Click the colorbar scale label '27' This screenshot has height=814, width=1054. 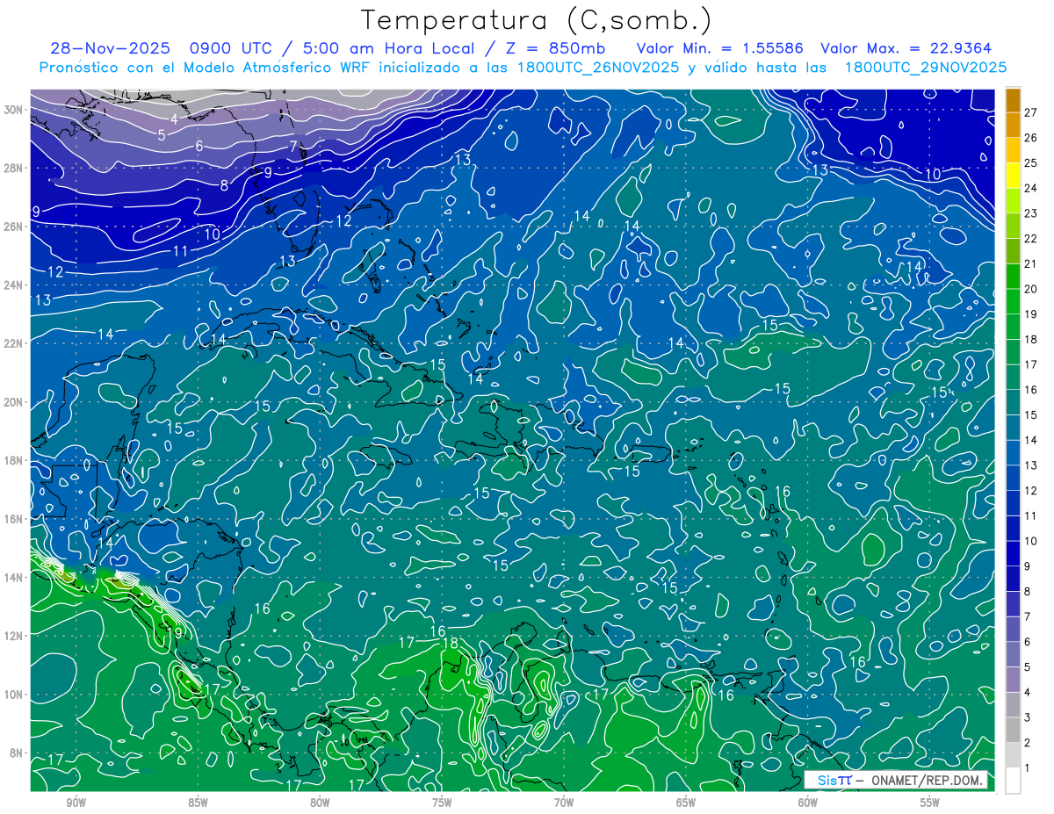tap(1031, 112)
